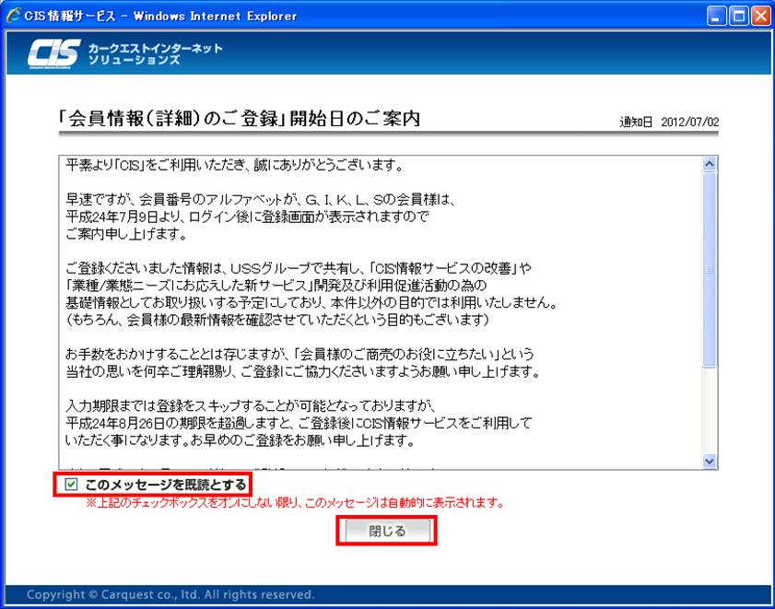Click the line starting 平成24年8月26日の期限
This screenshot has height=609, width=775.
coord(299,423)
